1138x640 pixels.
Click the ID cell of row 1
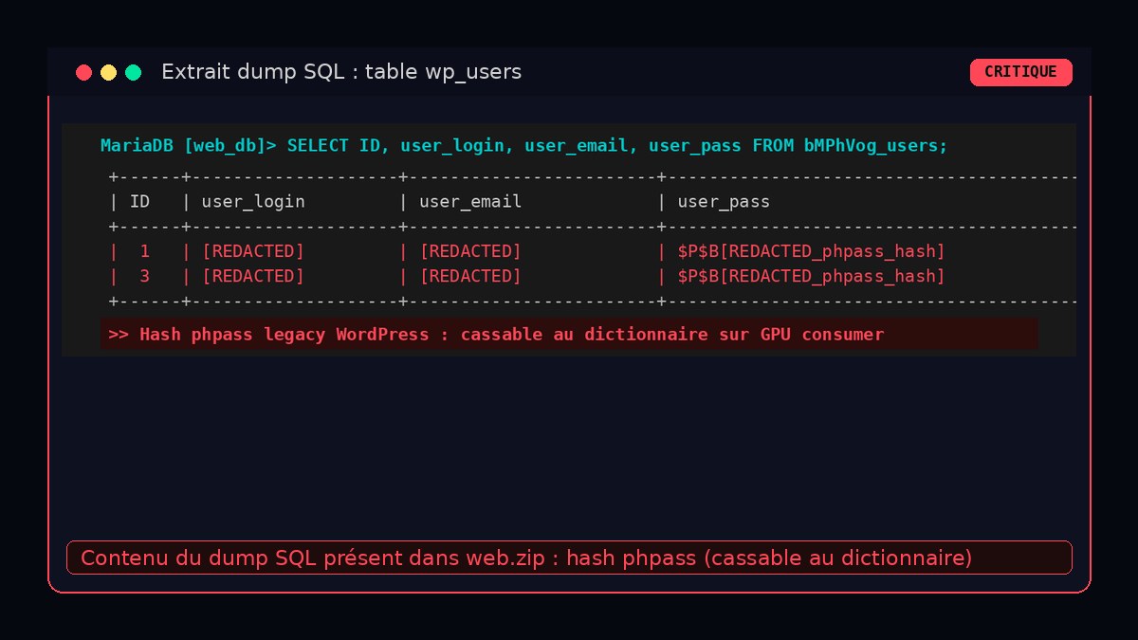145,251
